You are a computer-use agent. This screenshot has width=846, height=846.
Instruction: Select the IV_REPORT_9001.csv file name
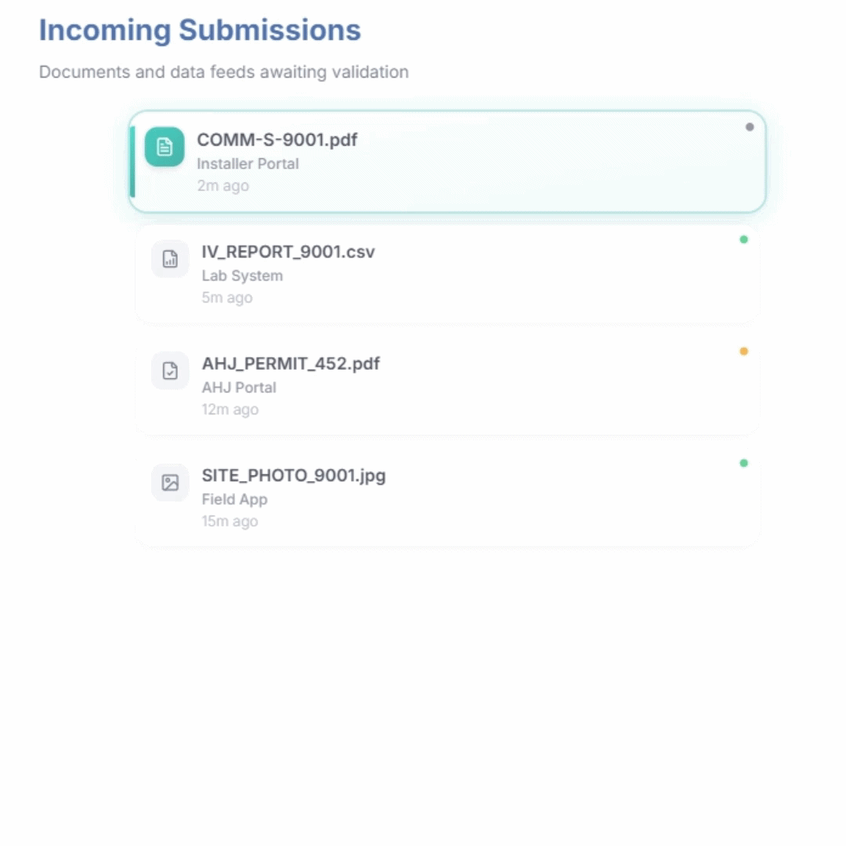click(x=288, y=252)
